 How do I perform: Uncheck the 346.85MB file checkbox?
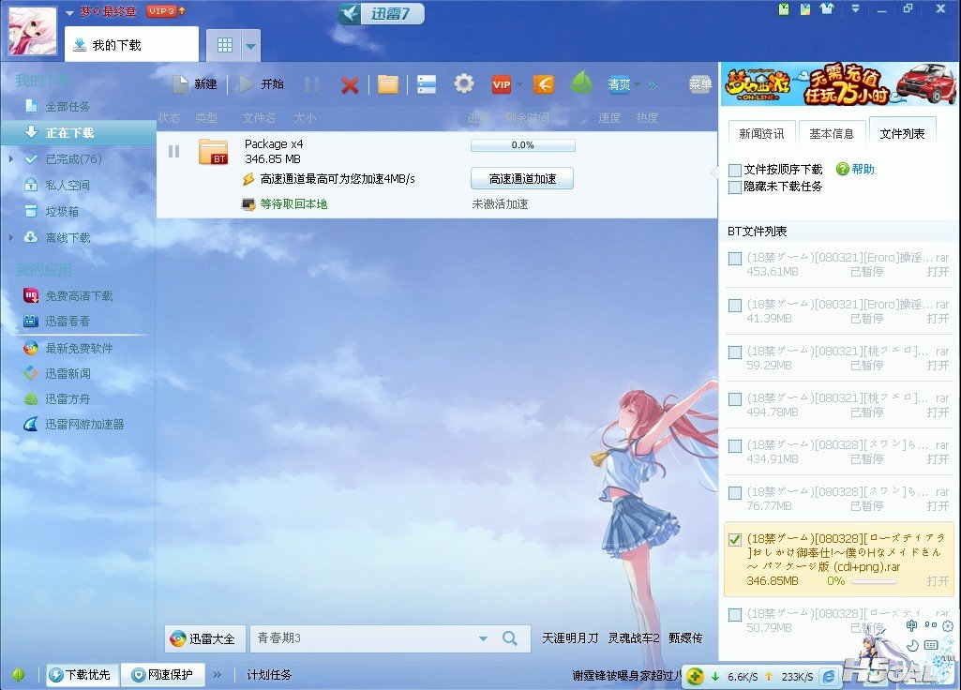pos(735,539)
